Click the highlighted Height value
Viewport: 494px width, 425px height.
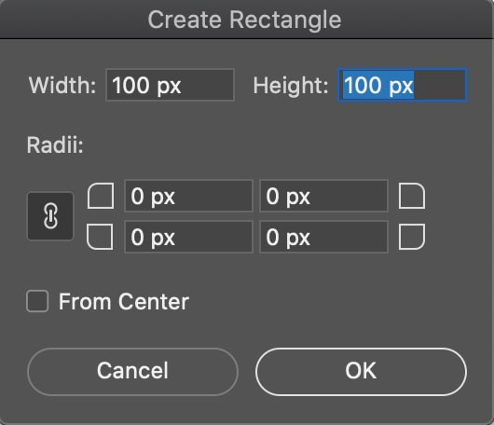point(378,86)
